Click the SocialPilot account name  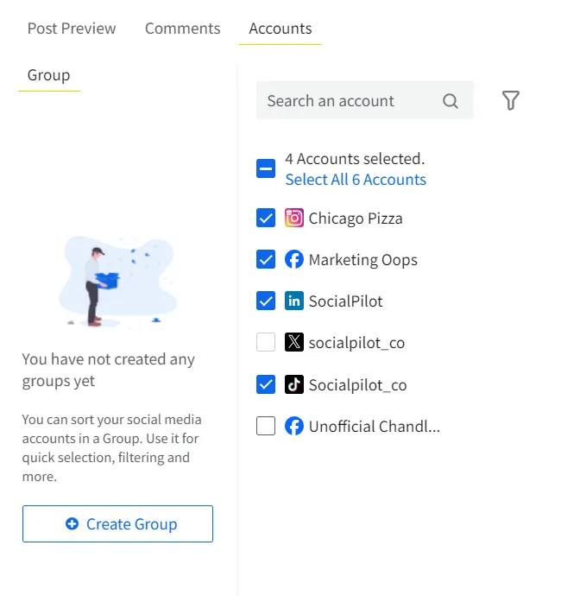(345, 301)
